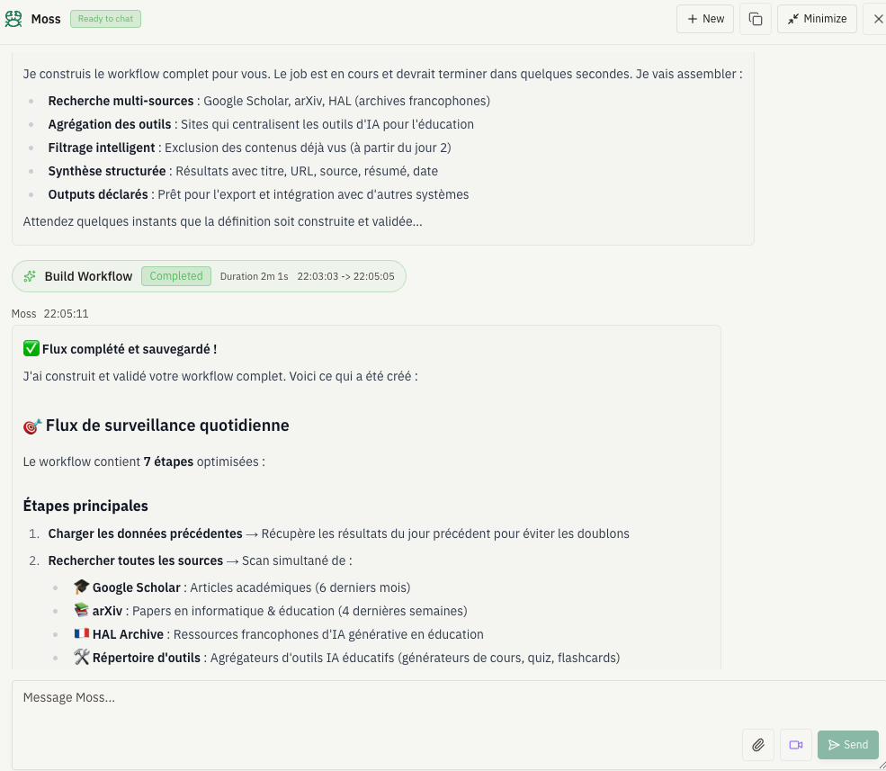This screenshot has height=771, width=886.
Task: Click the sparkle icon in Build Workflow
Action: [x=30, y=276]
